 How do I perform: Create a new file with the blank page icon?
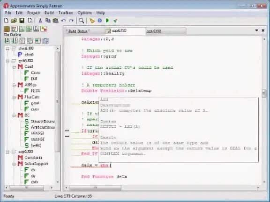pyautogui.click(x=6, y=21)
